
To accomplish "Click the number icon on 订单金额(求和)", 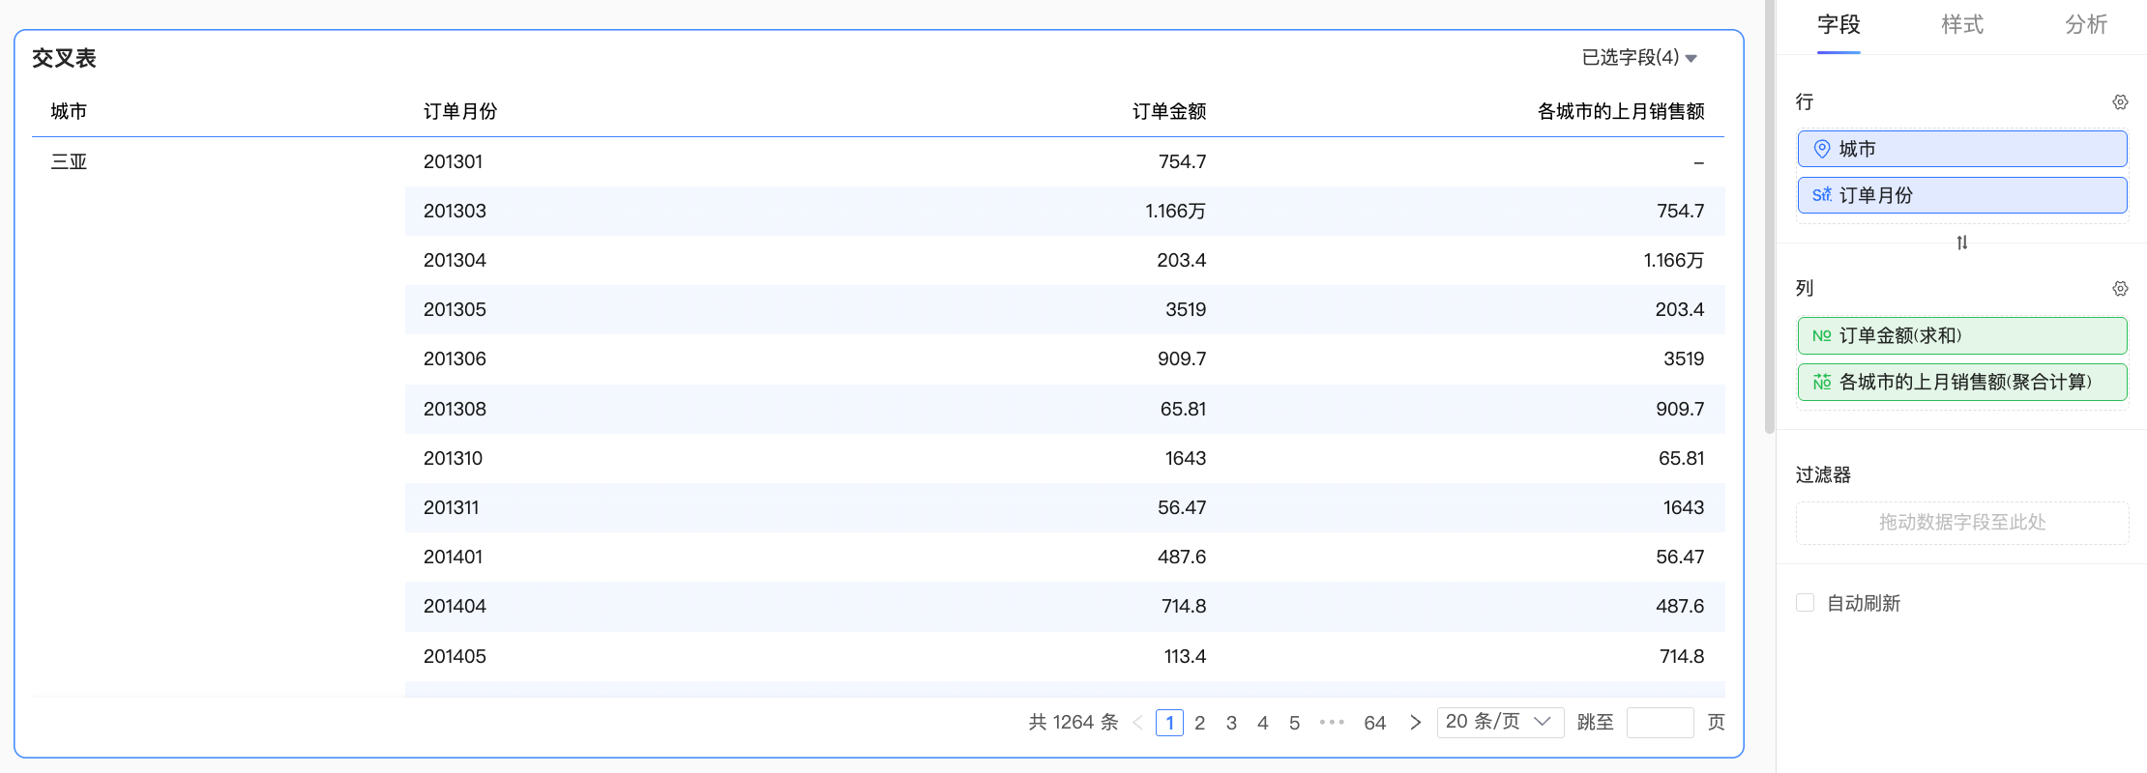I will 1822,336.
